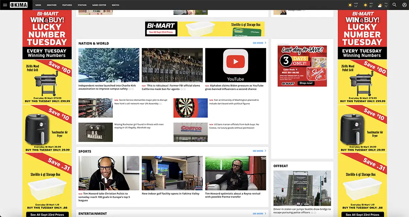Click the Sports section chevron arrow
The height and width of the screenshot is (217, 409).
(x=265, y=151)
